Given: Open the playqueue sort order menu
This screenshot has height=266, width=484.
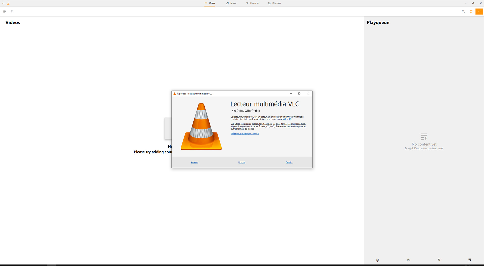Looking at the screenshot, I should click(439, 260).
